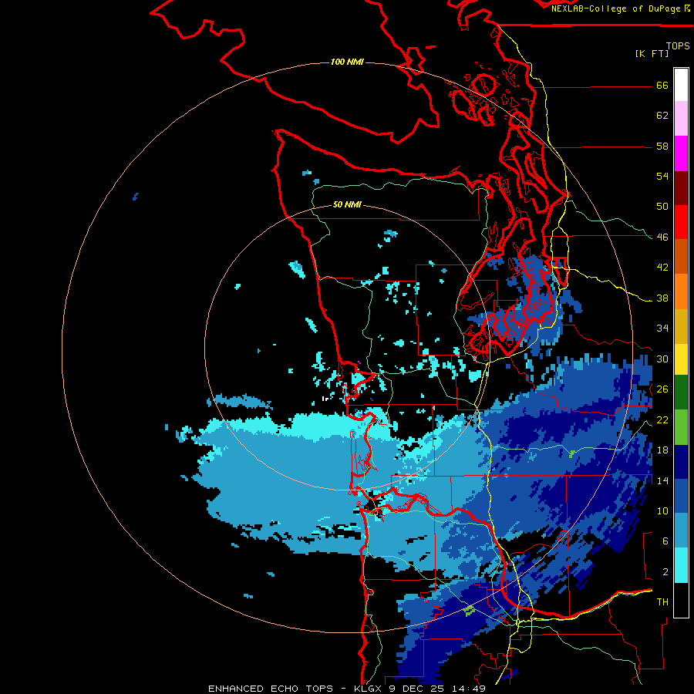
Task: Click the magenta legend swatch
Action: point(681,153)
